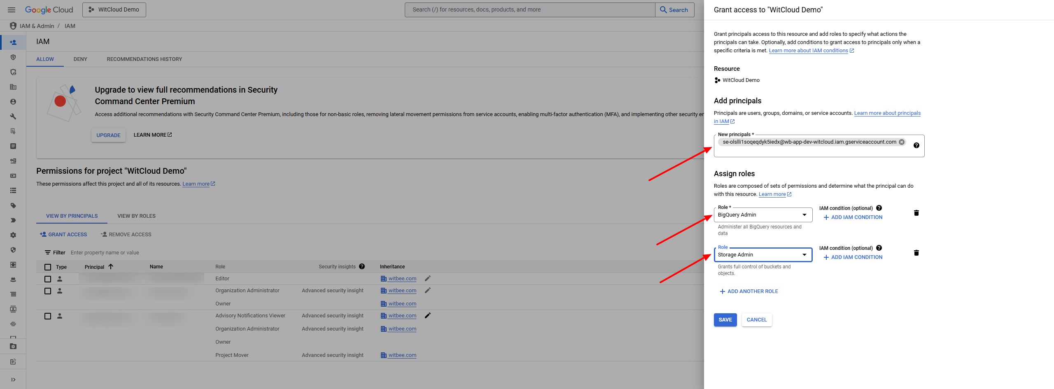1054x389 pixels.
Task: Click the Google Cloud logo
Action: tap(49, 10)
